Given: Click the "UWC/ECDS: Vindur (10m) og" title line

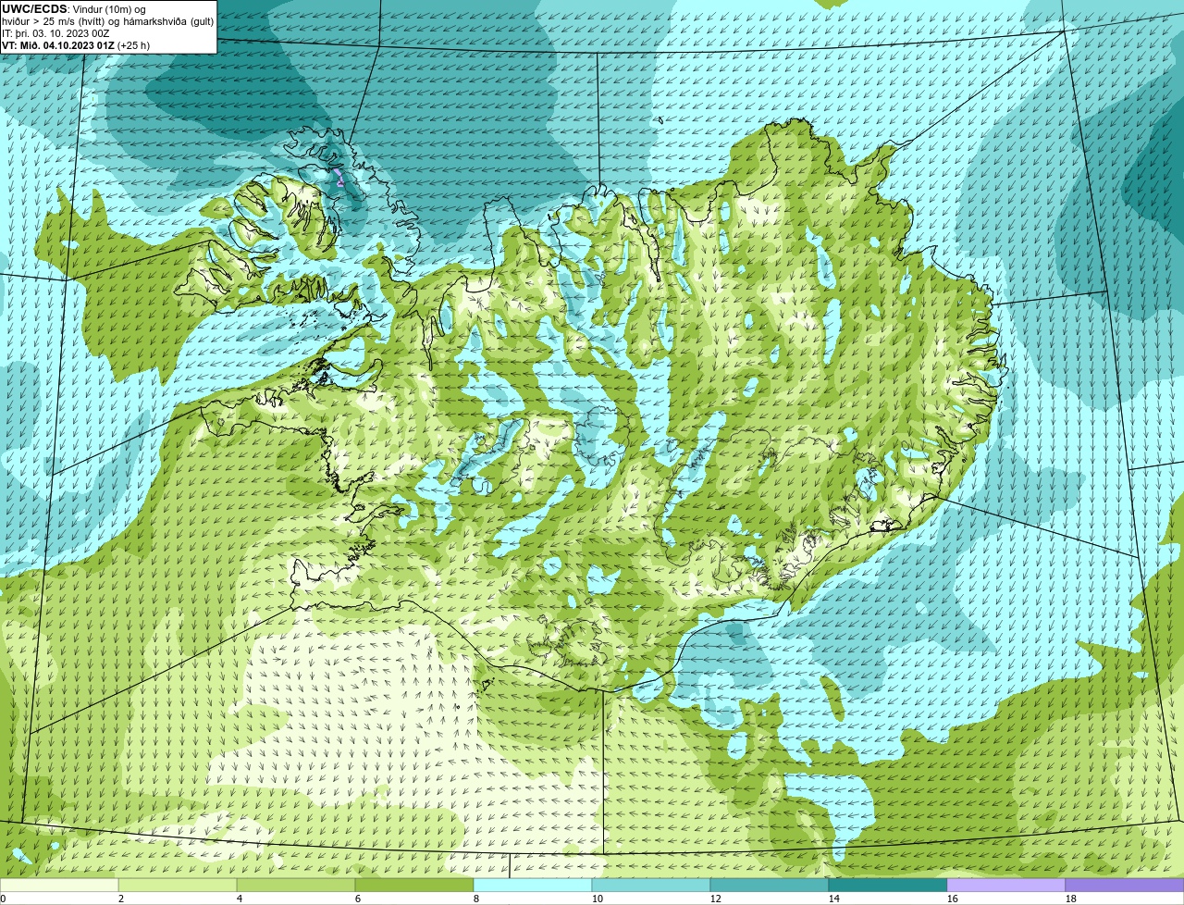Looking at the screenshot, I should (x=74, y=8).
